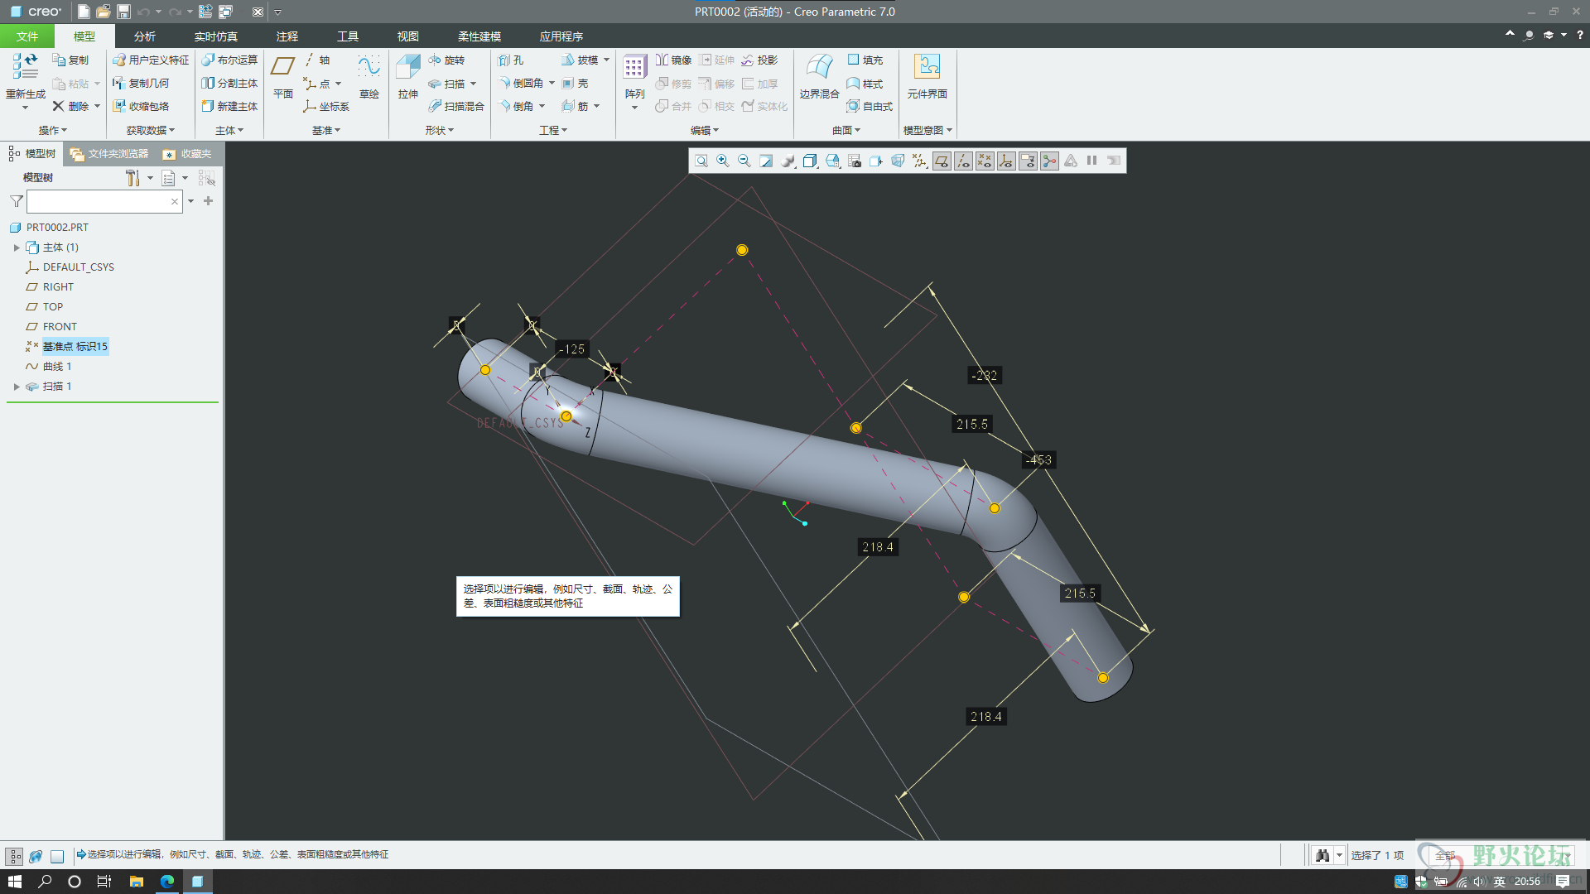Screen dimensions: 1590x894
Task: Expand the Operations (操作) group dropdown
Action: click(53, 130)
